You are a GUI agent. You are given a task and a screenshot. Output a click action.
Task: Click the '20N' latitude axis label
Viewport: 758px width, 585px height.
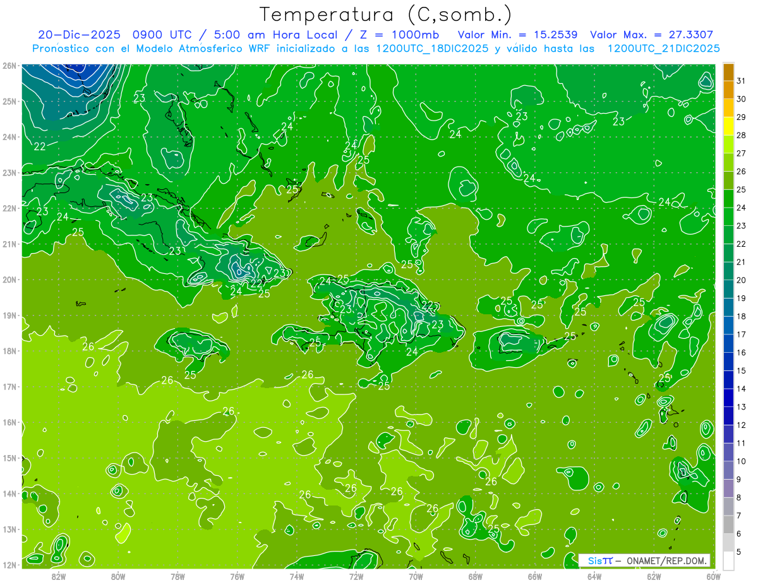[9, 279]
